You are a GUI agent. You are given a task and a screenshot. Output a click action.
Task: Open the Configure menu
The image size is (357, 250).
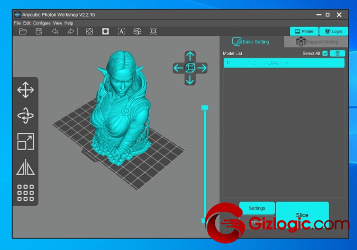tap(42, 23)
